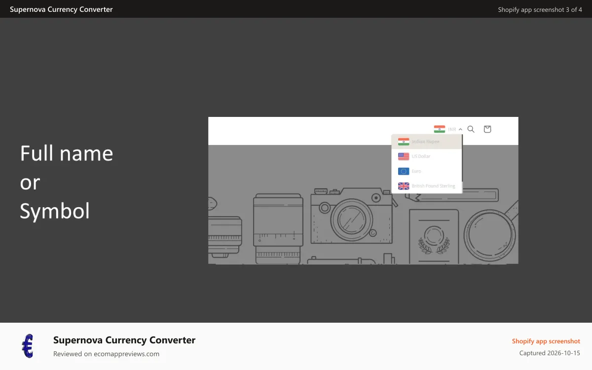Open the search magnifier icon
This screenshot has height=370, width=592.
[x=471, y=129]
